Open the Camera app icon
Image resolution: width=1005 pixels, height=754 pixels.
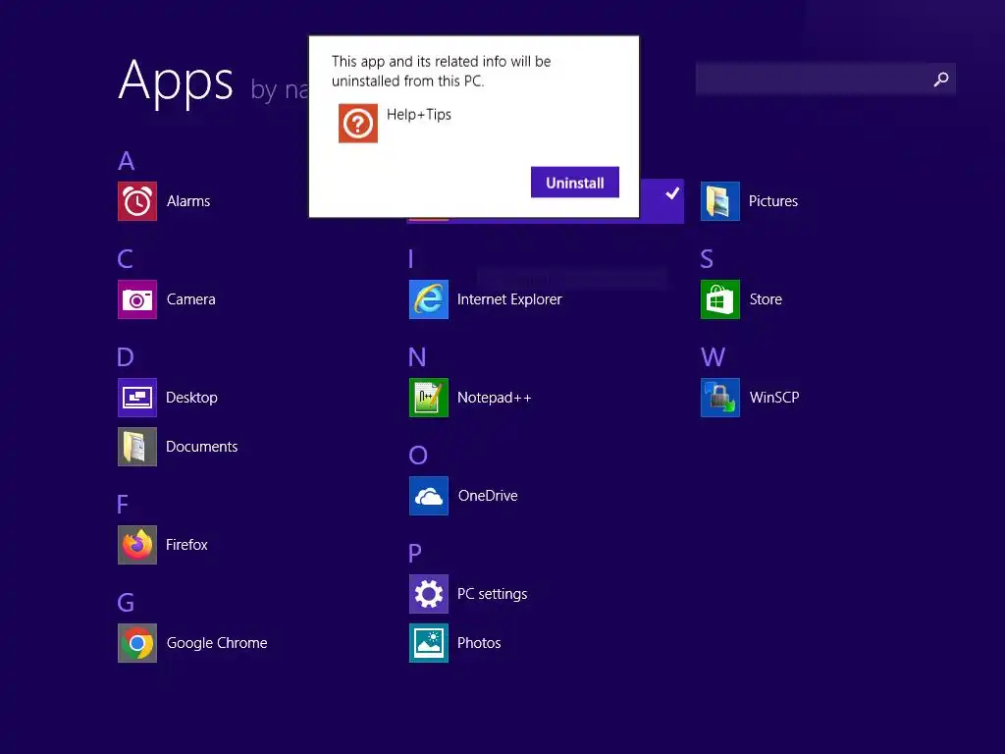pos(137,299)
